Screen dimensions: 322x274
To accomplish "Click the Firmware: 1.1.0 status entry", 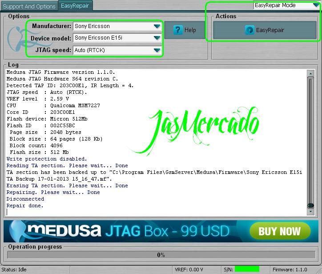I will click(290, 270).
